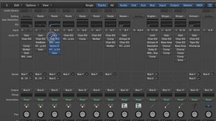Switch mixer to Single view
216x121 pixels.
89,5
